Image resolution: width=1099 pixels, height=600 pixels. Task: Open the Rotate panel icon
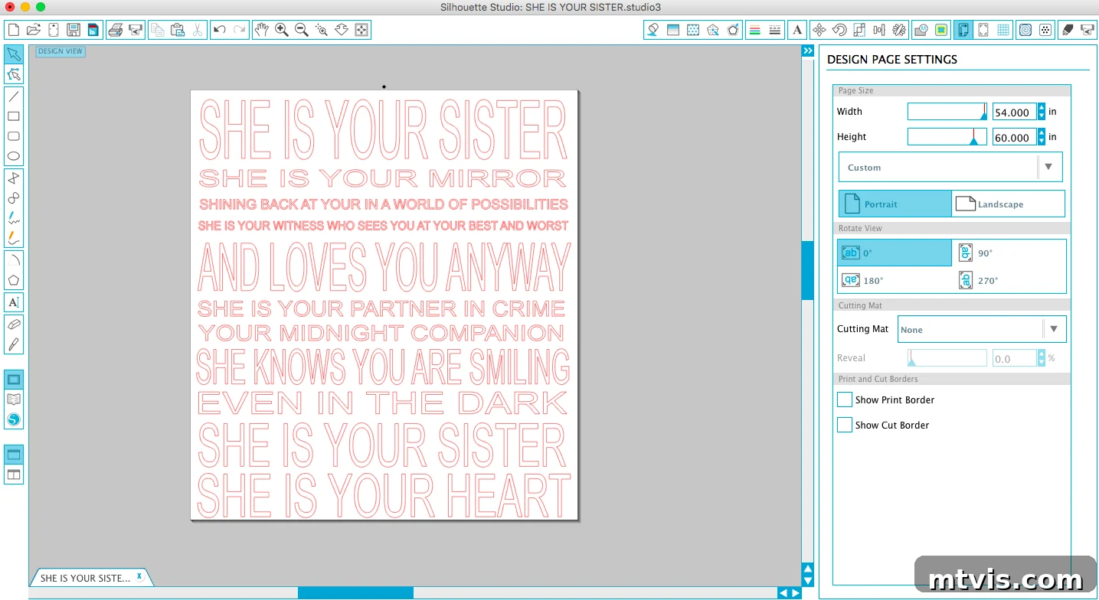coord(839,30)
